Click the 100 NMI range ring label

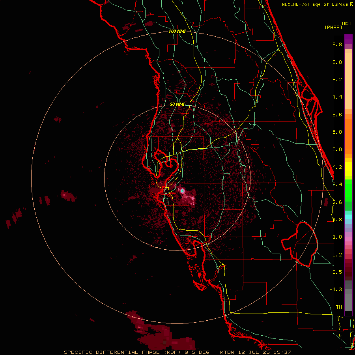(x=177, y=31)
